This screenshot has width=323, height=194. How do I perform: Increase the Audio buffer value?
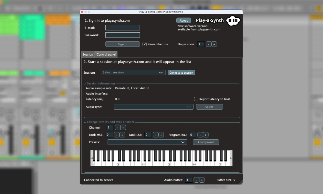click(202, 180)
